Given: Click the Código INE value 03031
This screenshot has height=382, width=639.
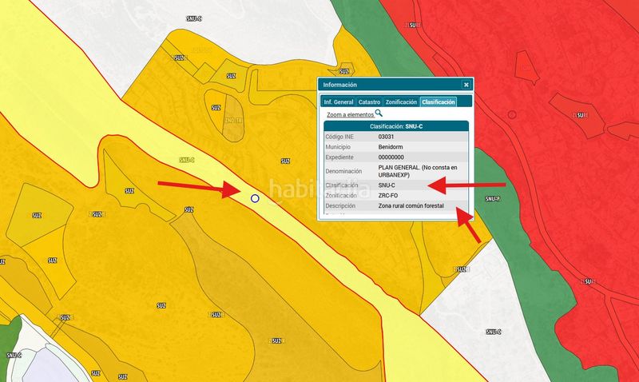Looking at the screenshot, I should click(386, 137).
